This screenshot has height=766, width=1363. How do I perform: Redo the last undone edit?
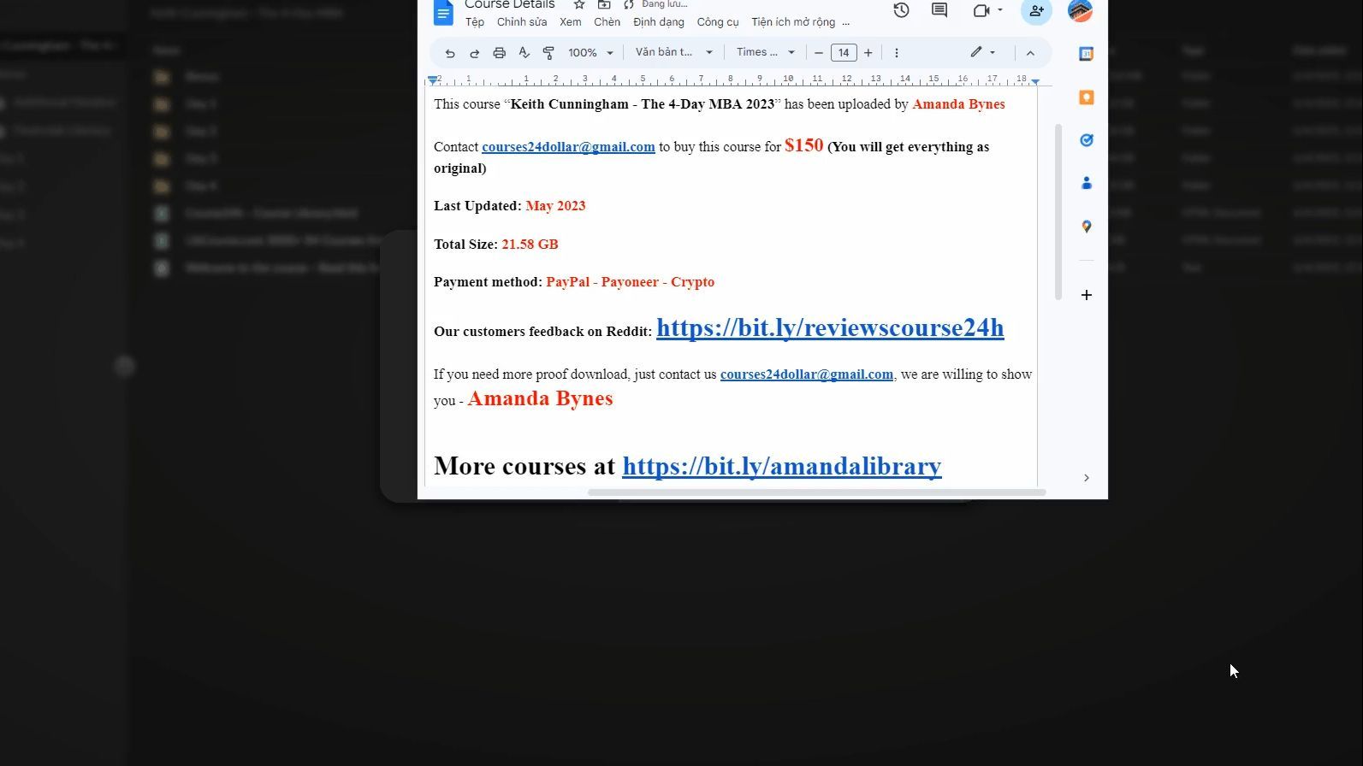click(475, 53)
